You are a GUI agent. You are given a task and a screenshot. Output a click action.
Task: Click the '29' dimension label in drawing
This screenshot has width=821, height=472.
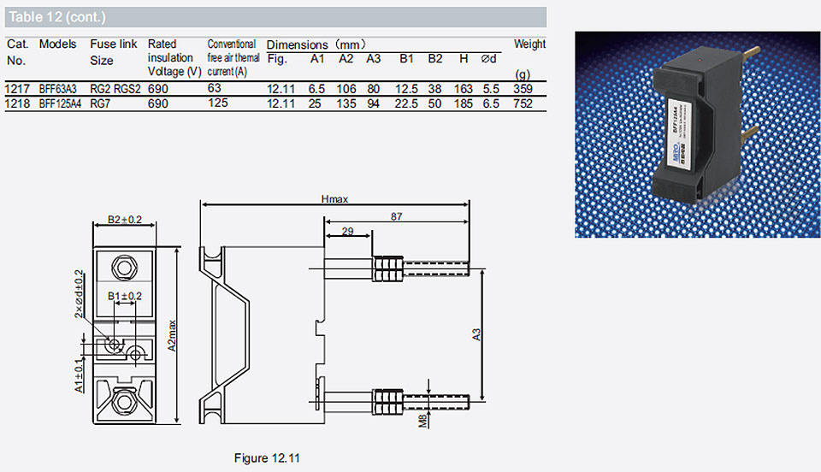click(x=348, y=231)
